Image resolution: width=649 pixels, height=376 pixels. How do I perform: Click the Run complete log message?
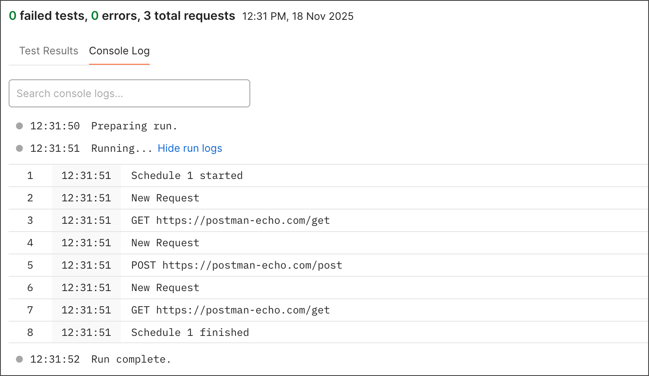[131, 359]
